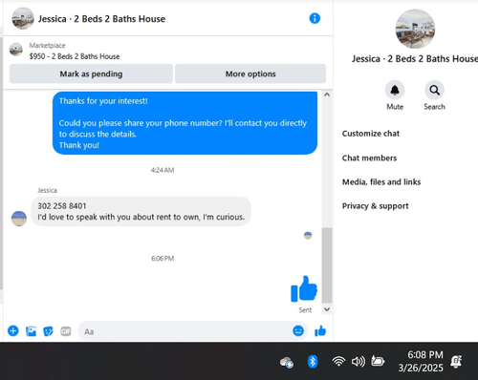Open emoji picker smiley icon
This screenshot has width=478, height=380.
(298, 331)
